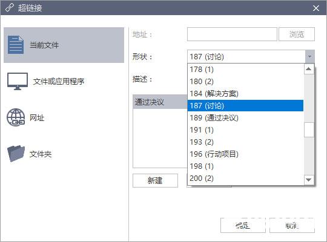The image size is (327, 242).
Task: Select the Folder icon in sidebar
Action: coord(16,154)
